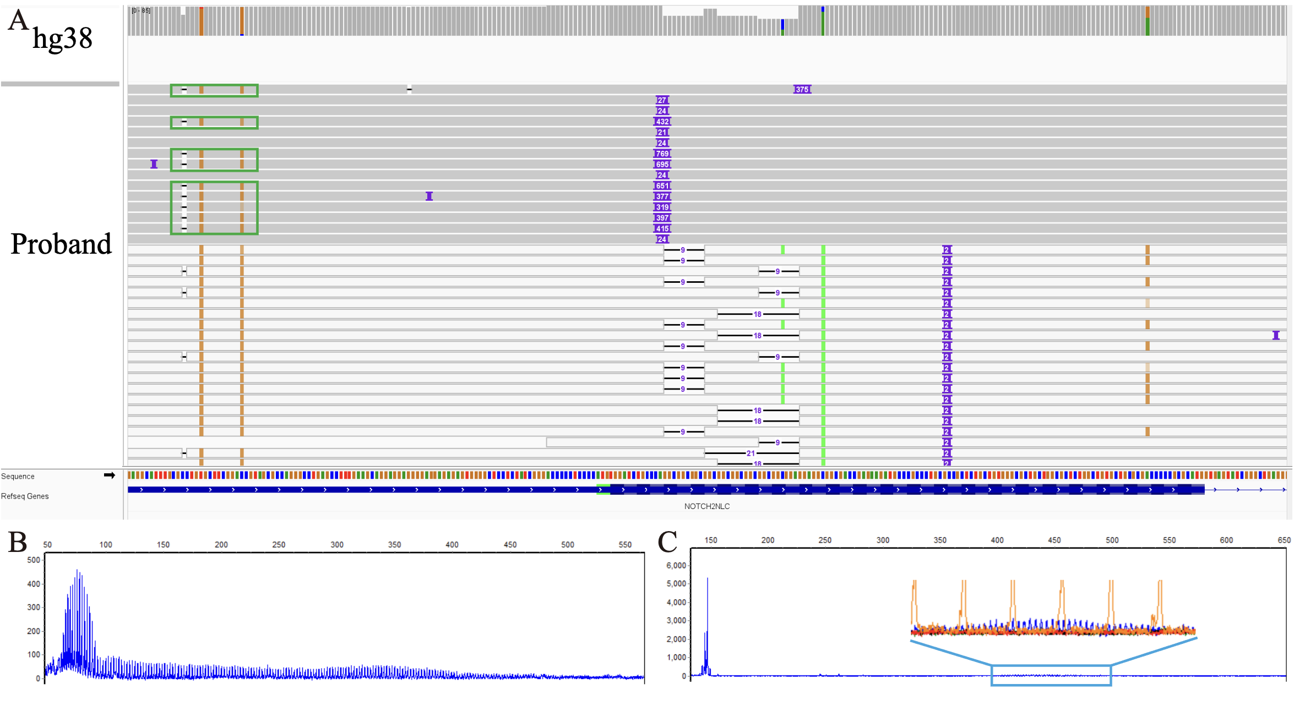Click the small purple insertion marker at far right
This screenshot has width=1305, height=711.
[1275, 335]
